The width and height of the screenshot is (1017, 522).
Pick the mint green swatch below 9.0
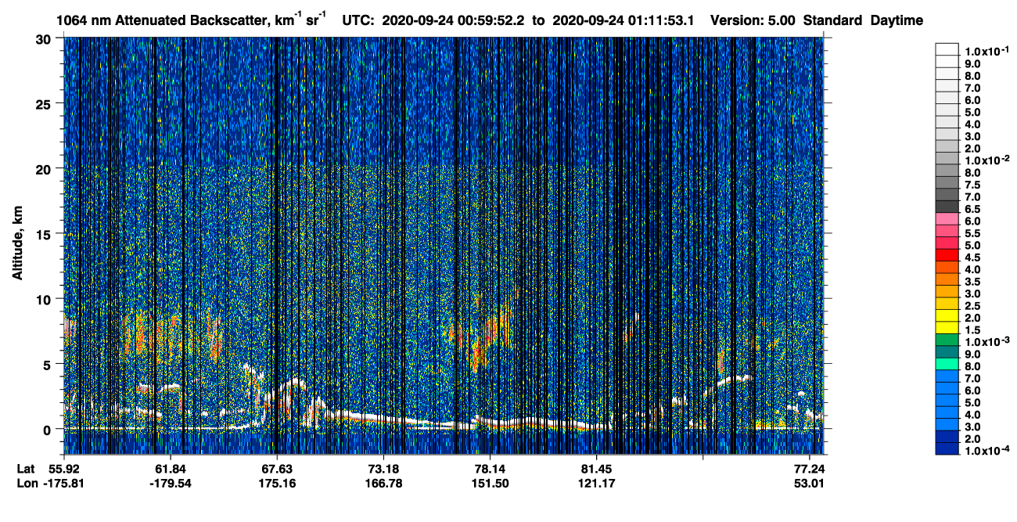point(947,364)
